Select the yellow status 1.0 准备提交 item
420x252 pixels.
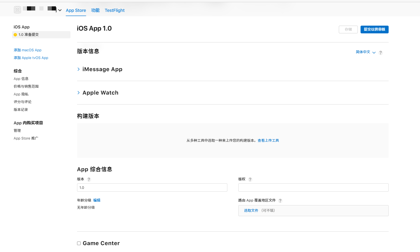(x=41, y=35)
